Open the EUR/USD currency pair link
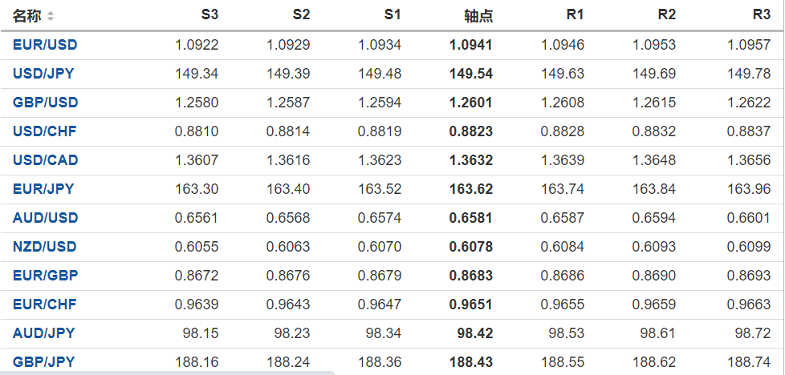The height and width of the screenshot is (375, 785). [45, 45]
